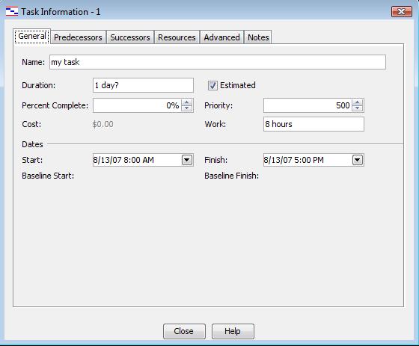Screen dimensions: 419x346
Task: Click the Name field containing my task
Action: coord(218,62)
